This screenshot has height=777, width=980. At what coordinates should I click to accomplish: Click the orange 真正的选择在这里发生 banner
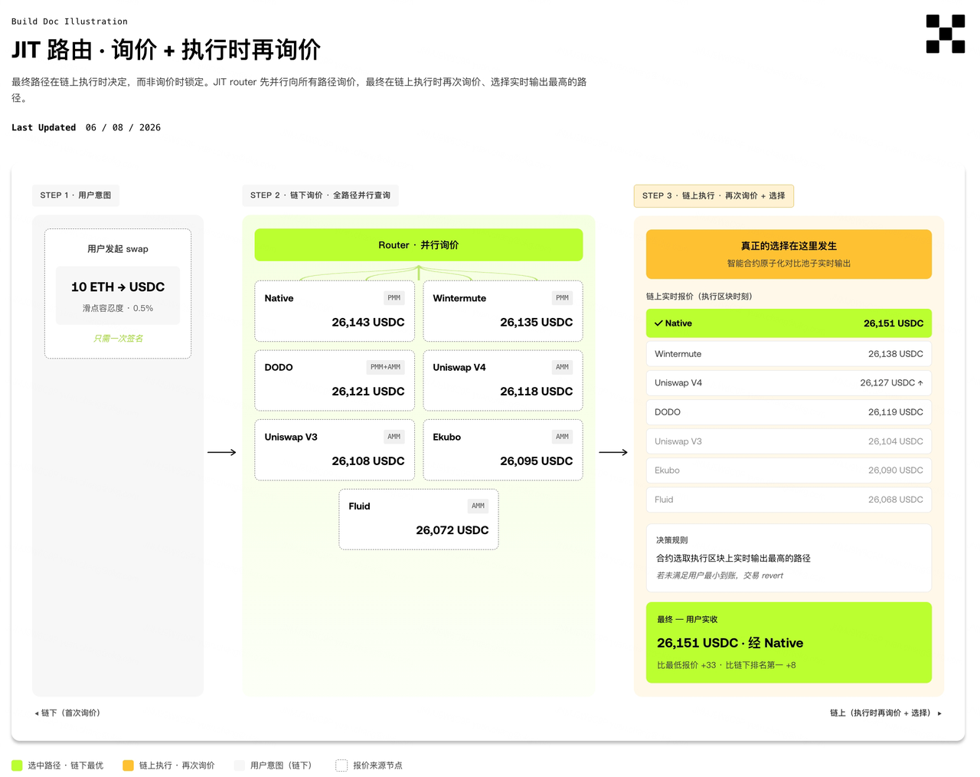pos(789,254)
